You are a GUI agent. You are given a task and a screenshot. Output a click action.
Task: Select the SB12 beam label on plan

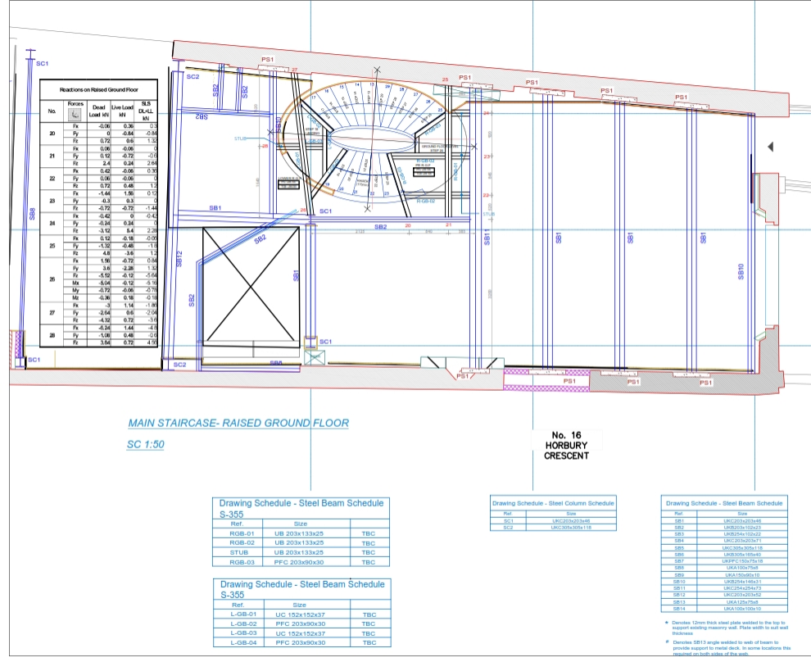pos(180,261)
